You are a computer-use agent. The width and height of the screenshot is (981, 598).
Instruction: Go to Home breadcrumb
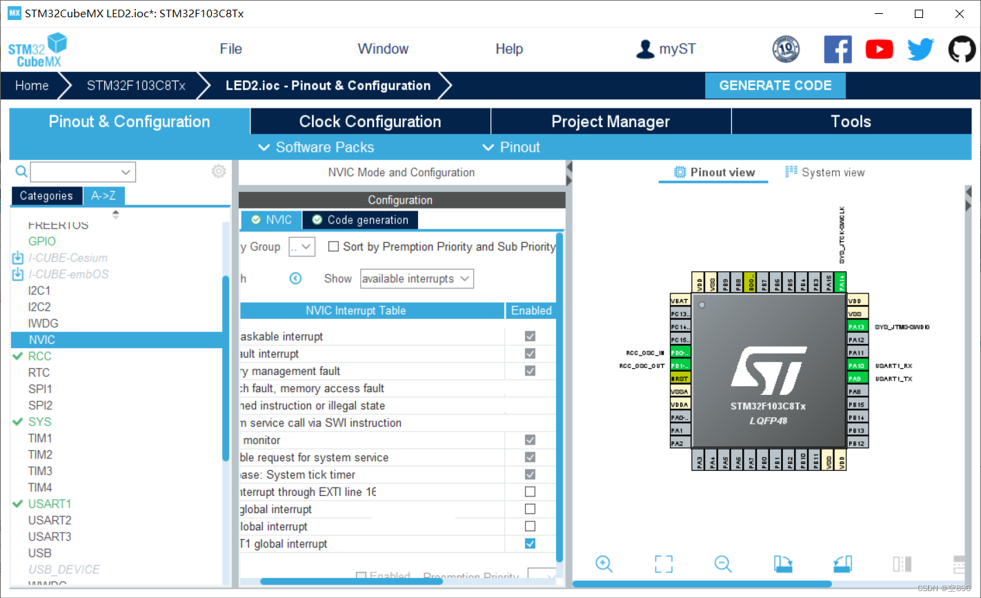tap(32, 86)
